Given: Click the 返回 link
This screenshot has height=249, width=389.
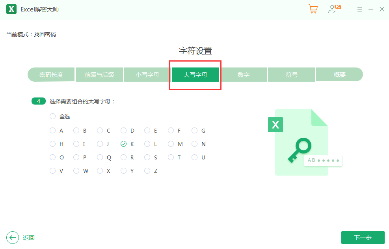Looking at the screenshot, I should (28, 238).
